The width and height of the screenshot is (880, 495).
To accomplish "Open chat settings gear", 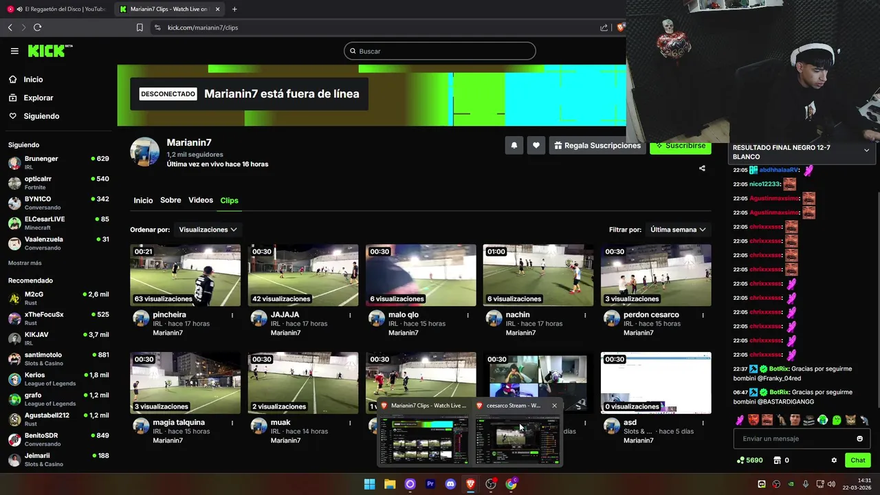I will (834, 461).
